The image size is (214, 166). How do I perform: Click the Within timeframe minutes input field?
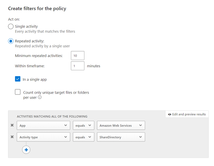(78, 66)
